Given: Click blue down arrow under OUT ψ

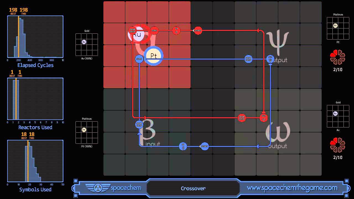Looking at the screenshot, I should [270, 65].
